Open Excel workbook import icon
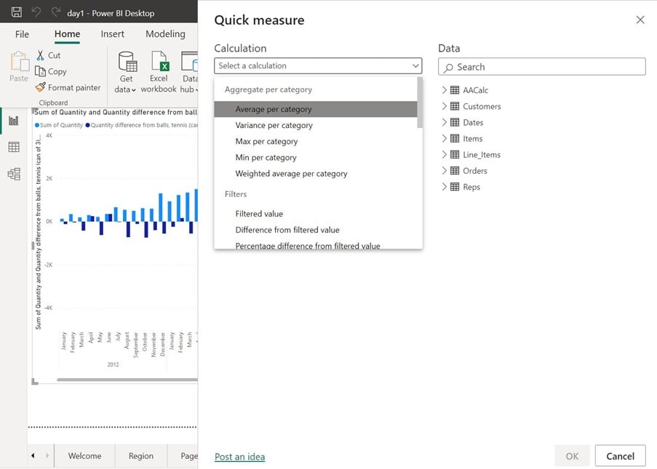The image size is (657, 469). [159, 61]
